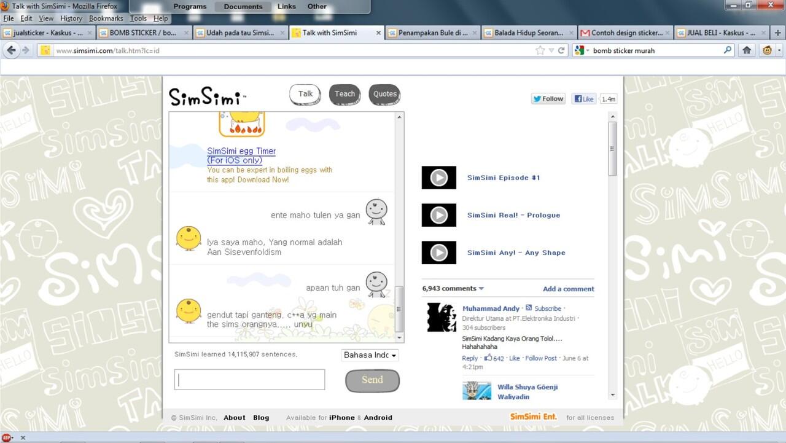Click Follow Post on Andy's comment
Viewport: 786px width, 443px height.
[541, 358]
